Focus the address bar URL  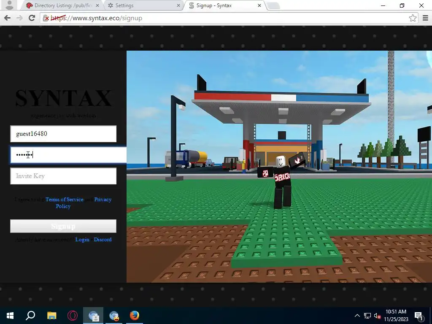pyautogui.click(x=229, y=18)
